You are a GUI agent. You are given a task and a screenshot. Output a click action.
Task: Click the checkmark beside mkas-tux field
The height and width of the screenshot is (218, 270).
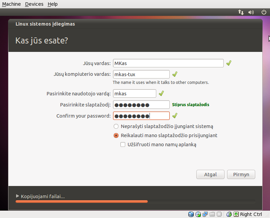click(175, 74)
